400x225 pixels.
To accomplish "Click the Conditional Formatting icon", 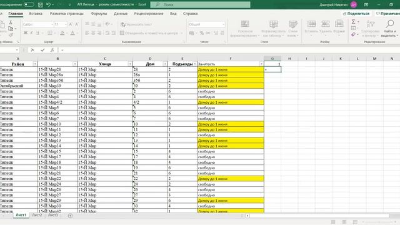I will coord(245,24).
